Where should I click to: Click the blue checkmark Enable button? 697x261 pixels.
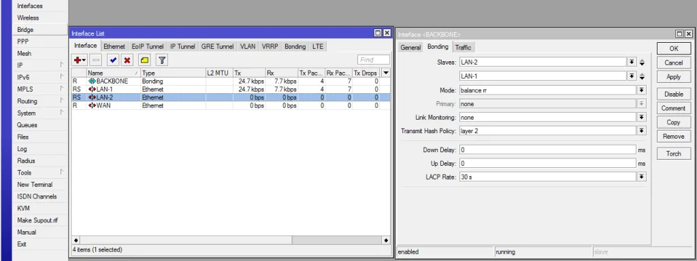(x=114, y=60)
